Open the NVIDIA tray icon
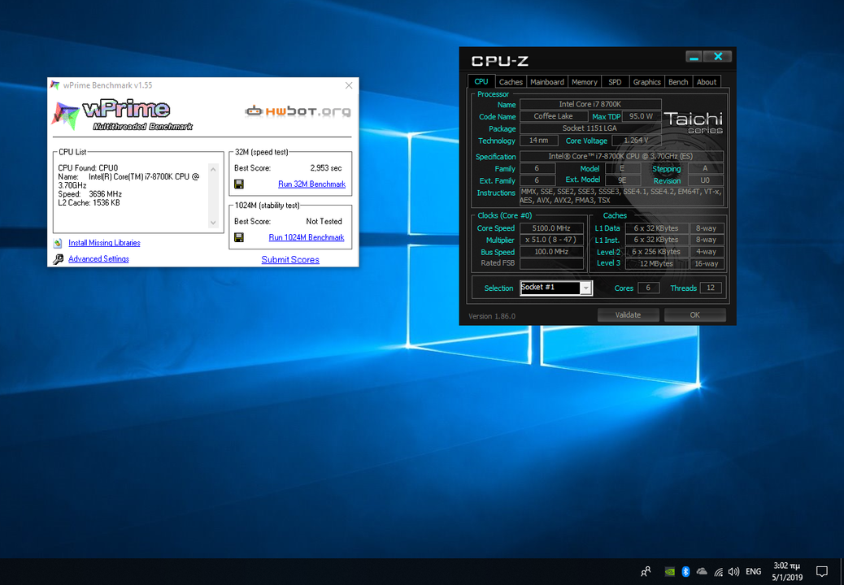 click(670, 571)
